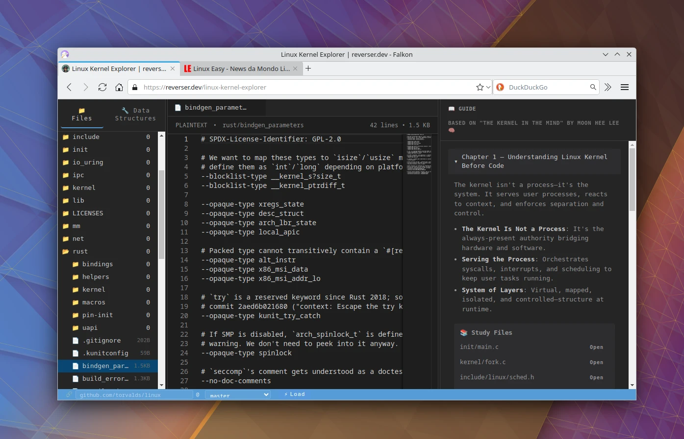Collapse the Chapter 1 guide section
The width and height of the screenshot is (684, 439).
coord(456,162)
